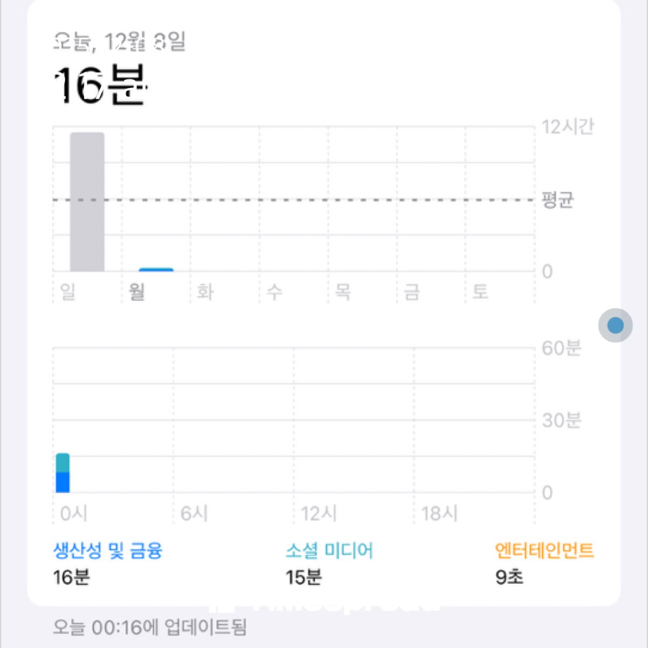
Task: Tap the 16분 total usage heading
Action: coord(100,85)
